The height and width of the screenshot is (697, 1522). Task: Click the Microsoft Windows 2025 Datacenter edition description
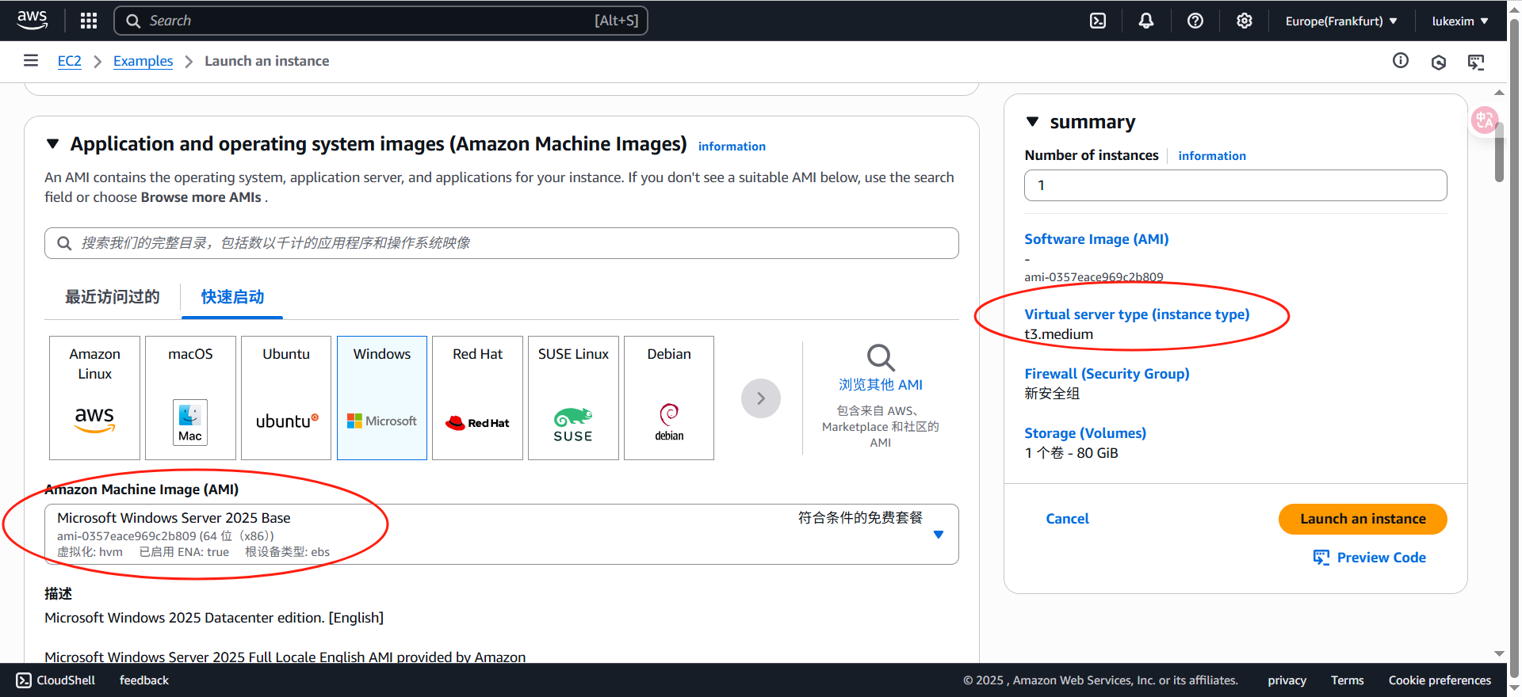tap(214, 618)
